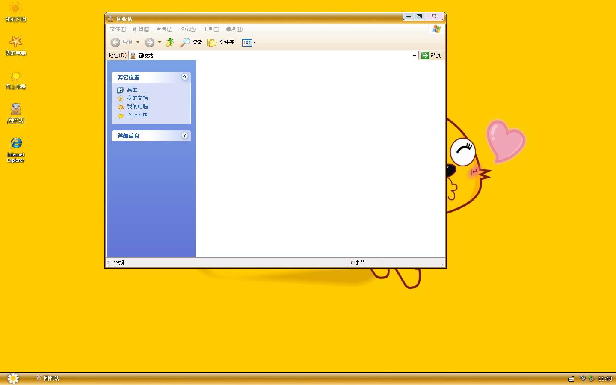Open the Tools (工具) menu

211,29
